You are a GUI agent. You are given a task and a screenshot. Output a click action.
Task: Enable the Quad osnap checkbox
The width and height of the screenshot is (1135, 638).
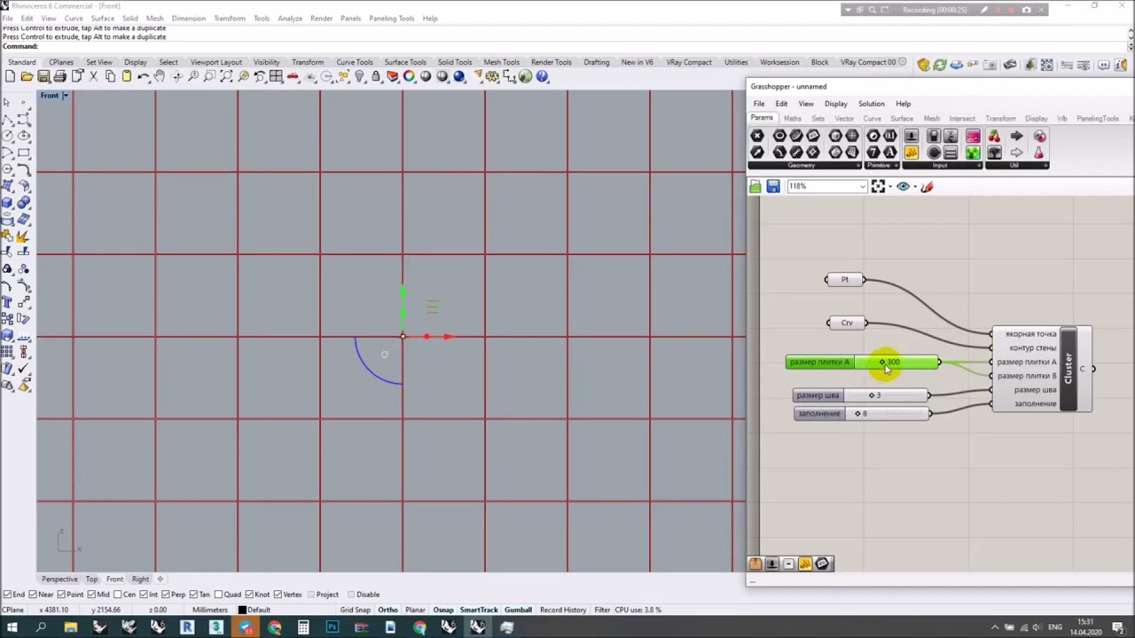click(220, 595)
